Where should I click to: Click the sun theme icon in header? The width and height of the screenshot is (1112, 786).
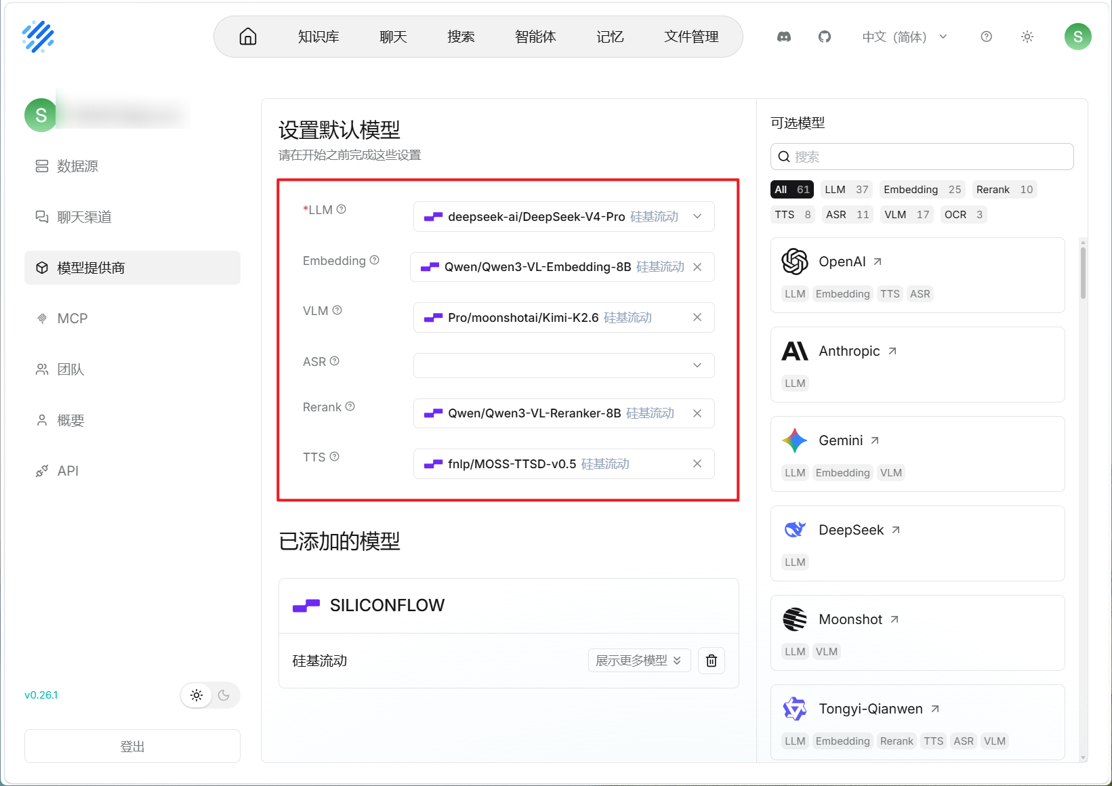1027,37
